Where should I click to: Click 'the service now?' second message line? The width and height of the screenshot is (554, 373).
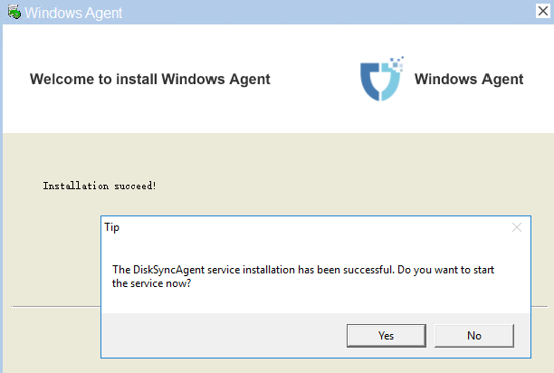coord(151,283)
